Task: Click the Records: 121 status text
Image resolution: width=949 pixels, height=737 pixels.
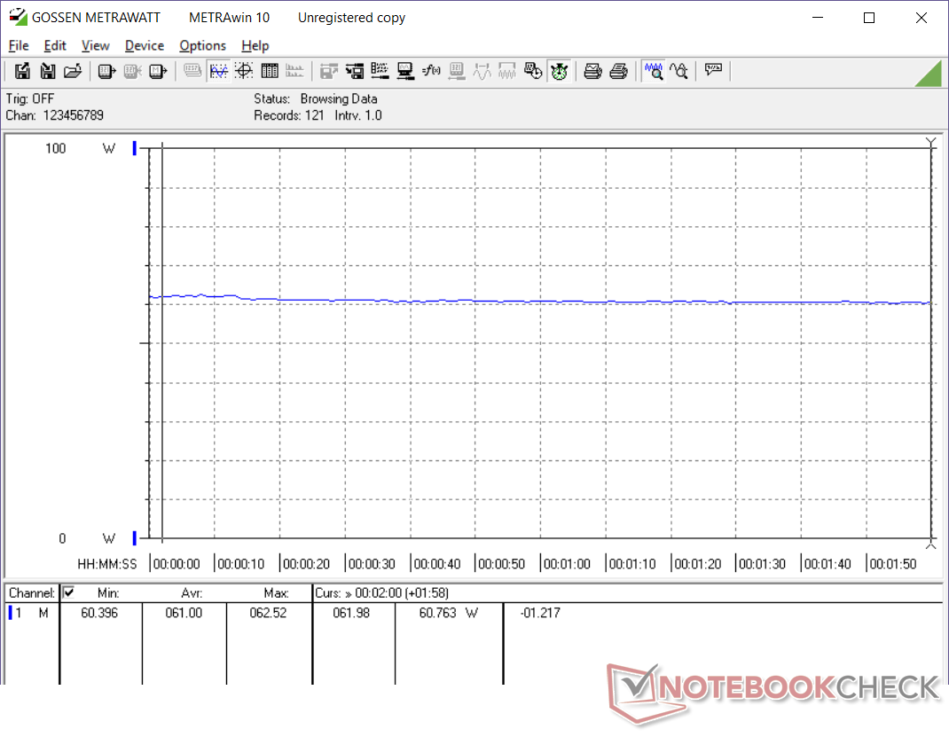Action: pyautogui.click(x=289, y=115)
